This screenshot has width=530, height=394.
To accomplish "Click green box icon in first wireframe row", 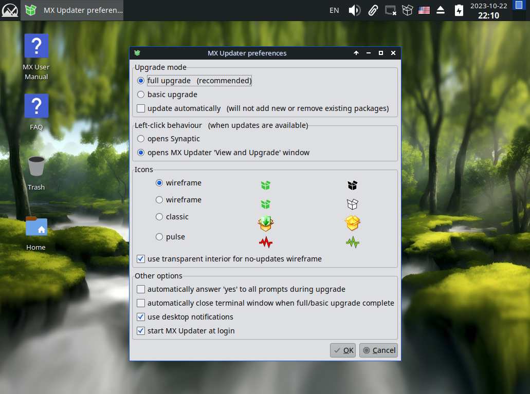I will pyautogui.click(x=266, y=185).
